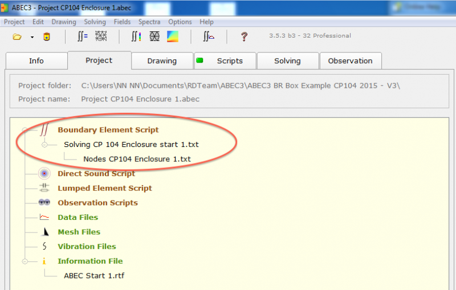This screenshot has height=290, width=456.
Task: Select ABEC Start 1.rtf in tree
Action: click(94, 276)
